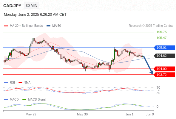Click the MACD Signal legend label
Screen dimensions: 176x119
pyautogui.click(x=37, y=100)
